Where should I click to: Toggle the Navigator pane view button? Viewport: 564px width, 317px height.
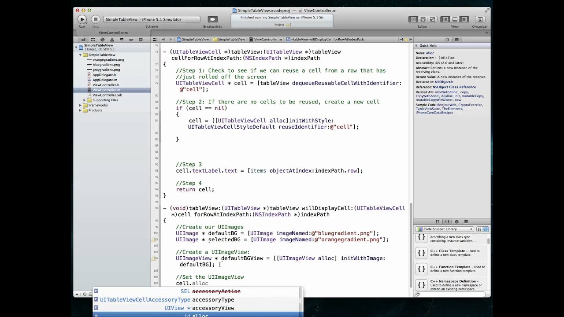click(x=445, y=19)
